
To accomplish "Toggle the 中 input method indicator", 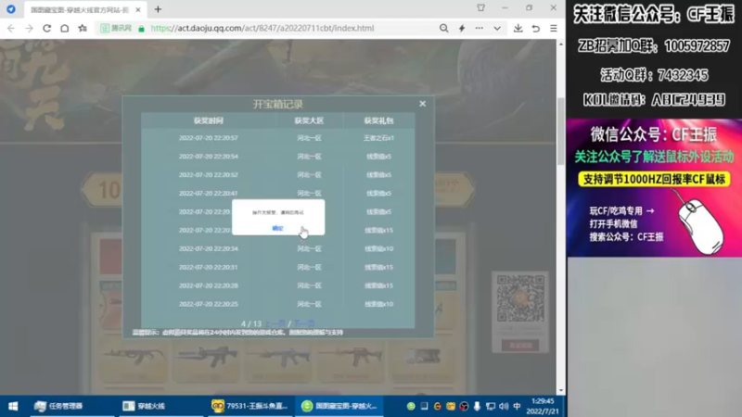I will 517,406.
